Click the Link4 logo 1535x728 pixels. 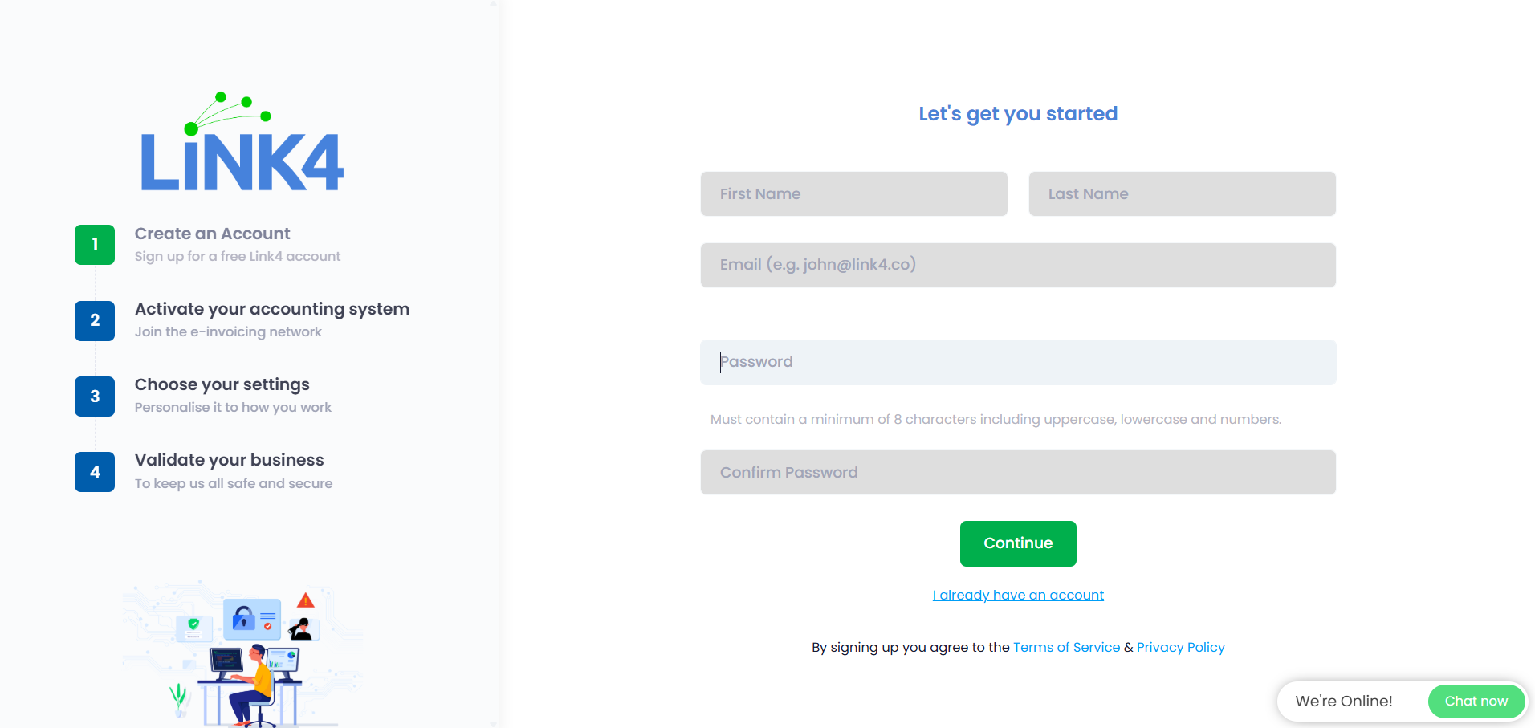[242, 144]
